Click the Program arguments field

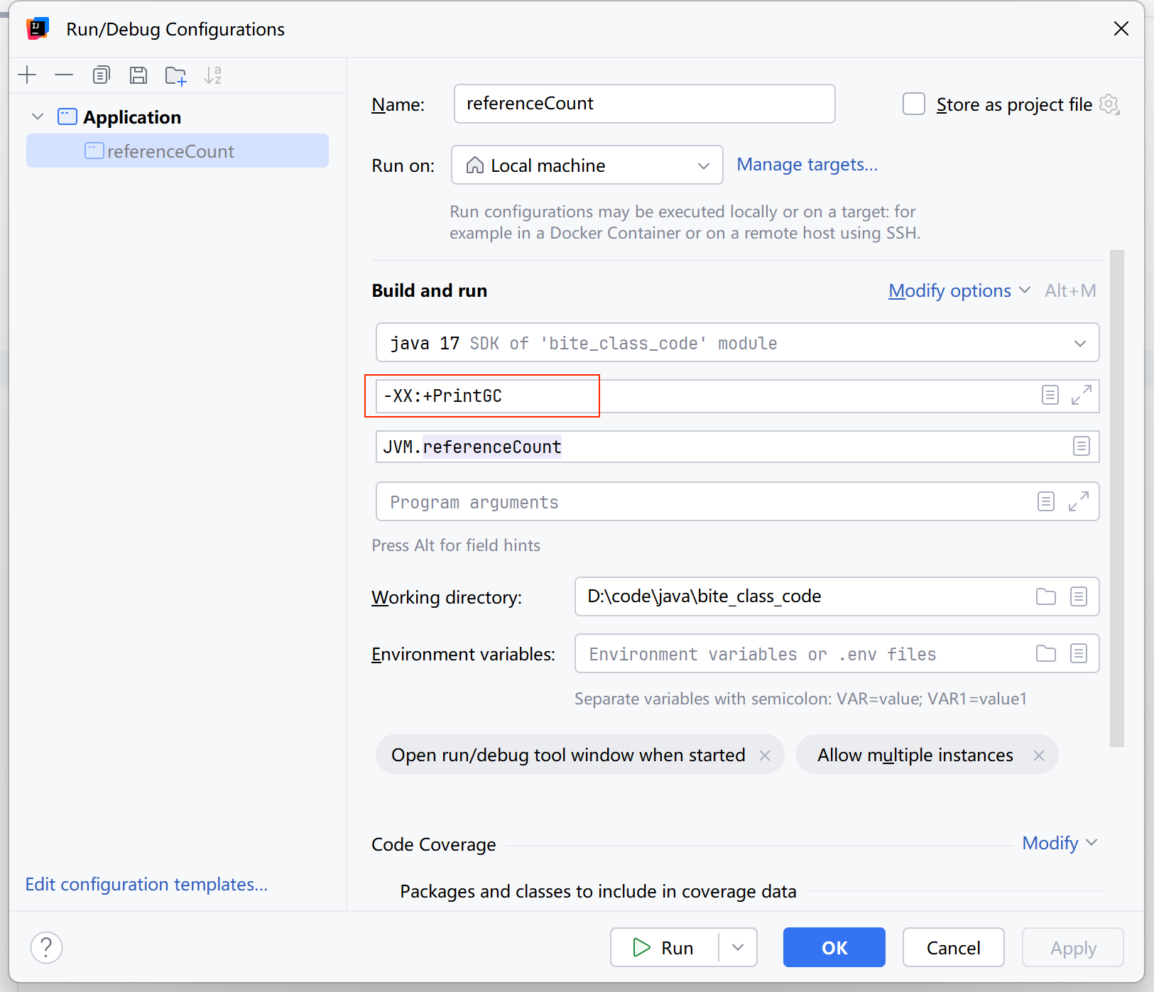[x=737, y=501]
